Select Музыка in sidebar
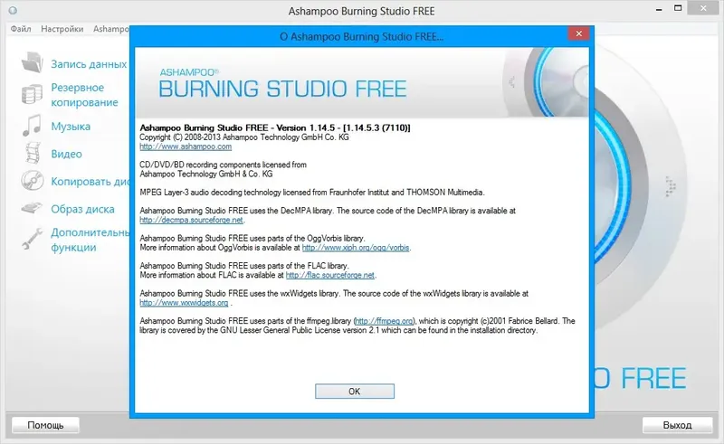 pyautogui.click(x=71, y=126)
